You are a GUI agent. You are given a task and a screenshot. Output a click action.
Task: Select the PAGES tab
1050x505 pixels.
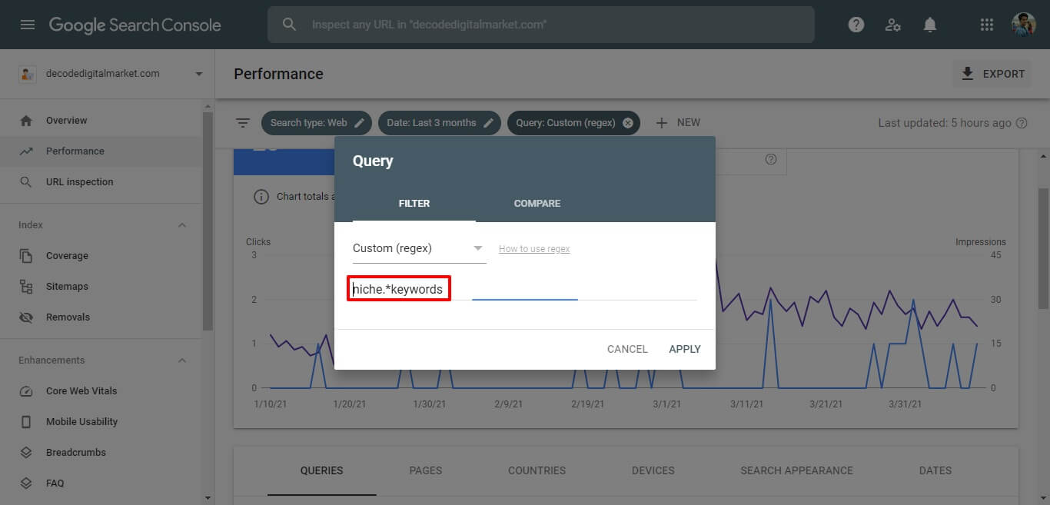(426, 470)
